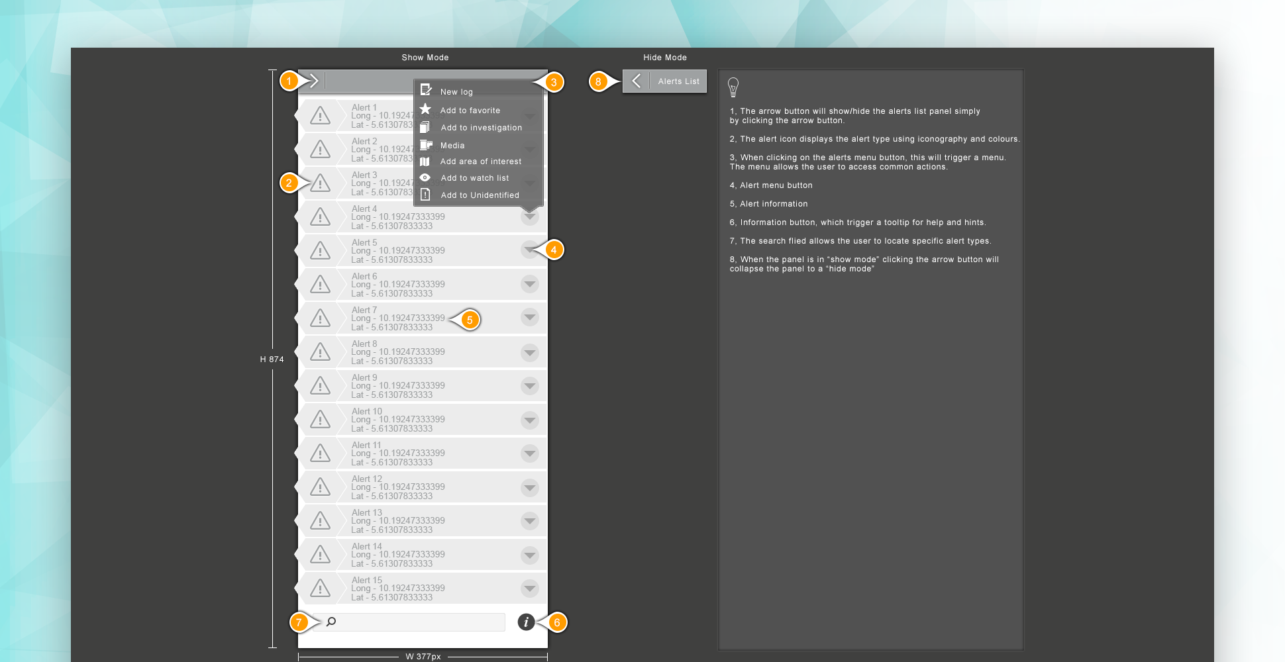The height and width of the screenshot is (662, 1285).
Task: Click the star icon beside Add to favorite
Action: click(x=425, y=109)
